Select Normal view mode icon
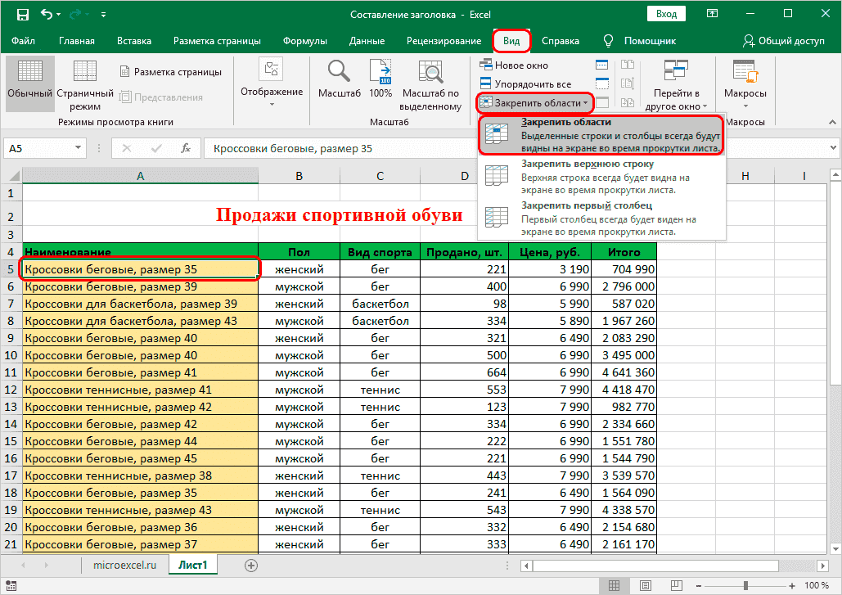The image size is (842, 595). pyautogui.click(x=29, y=78)
